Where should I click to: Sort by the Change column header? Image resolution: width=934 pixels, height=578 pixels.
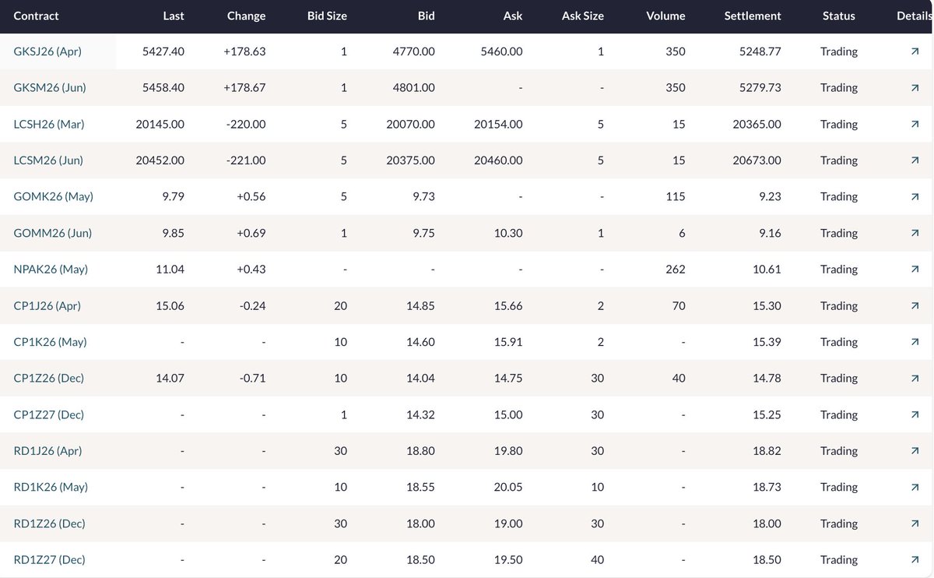tap(246, 16)
